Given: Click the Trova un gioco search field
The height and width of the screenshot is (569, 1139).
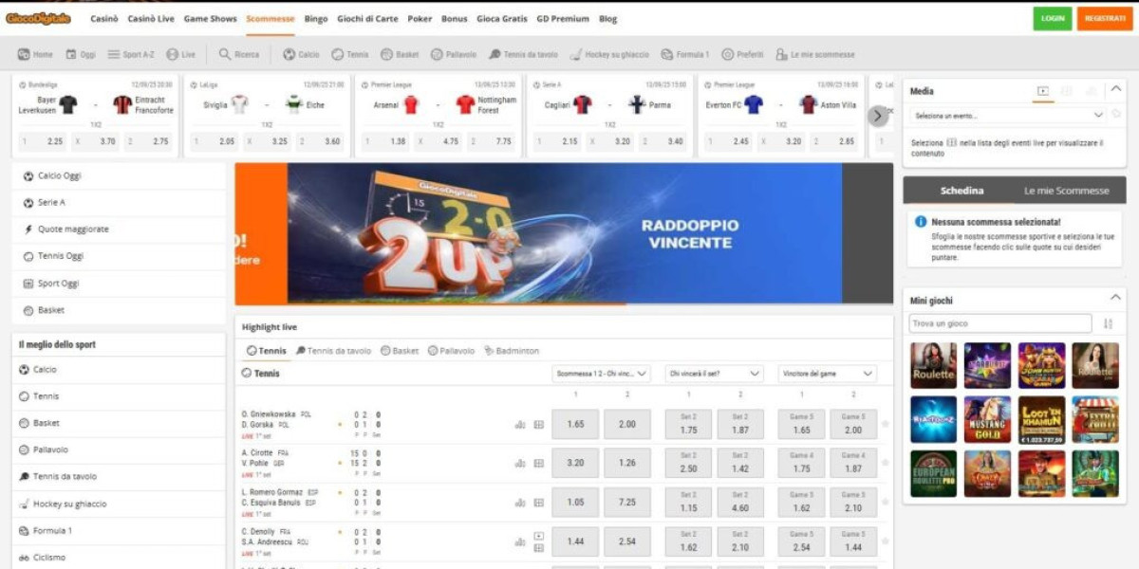Looking at the screenshot, I should coord(1000,324).
